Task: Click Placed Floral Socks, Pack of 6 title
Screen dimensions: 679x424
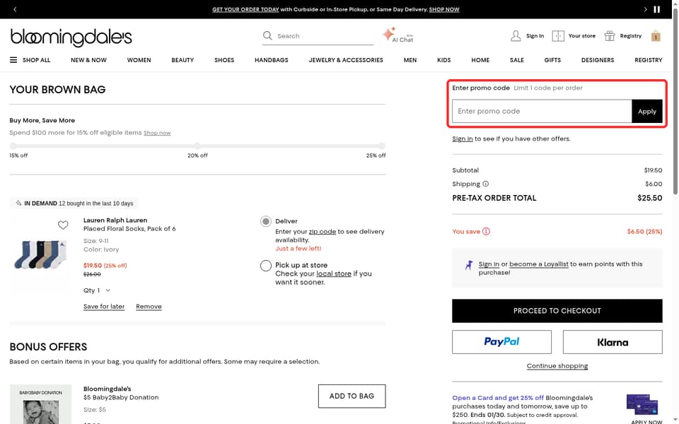Action: 129,229
